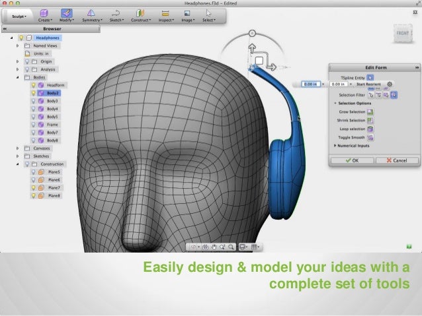This screenshot has width=422, height=316.
Task: Click the Shrink Selection icon
Action: 370,120
